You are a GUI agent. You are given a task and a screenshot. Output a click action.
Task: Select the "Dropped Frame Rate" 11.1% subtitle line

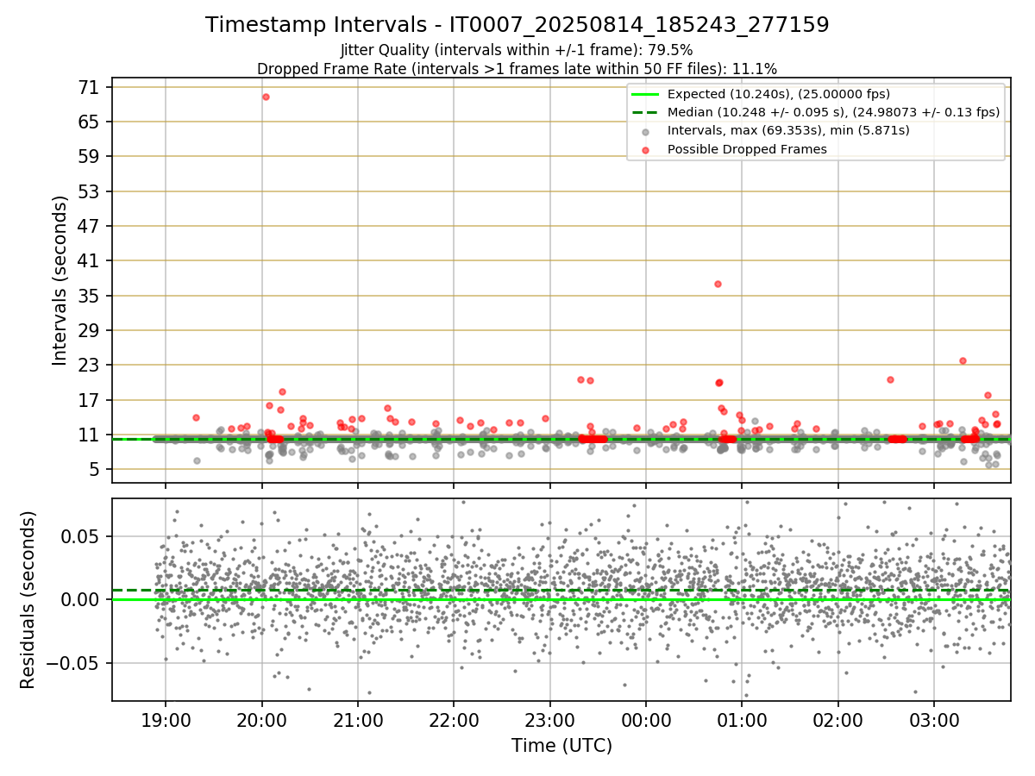pos(517,69)
